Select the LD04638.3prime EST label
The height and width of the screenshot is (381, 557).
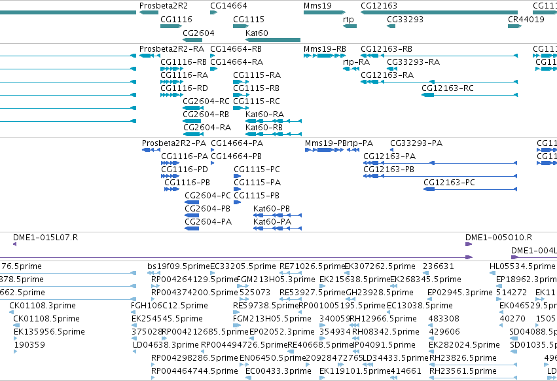pos(166,345)
